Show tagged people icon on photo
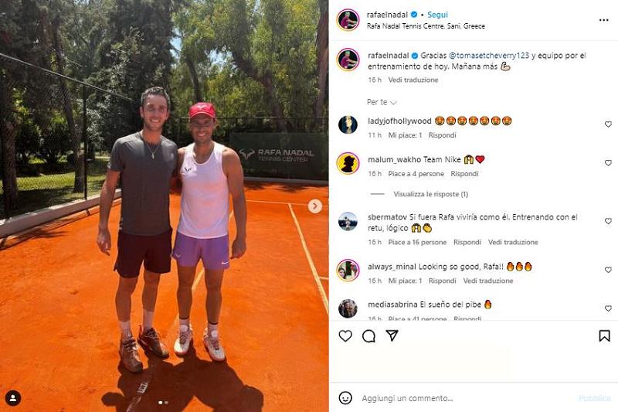The image size is (618, 412). pos(13,398)
